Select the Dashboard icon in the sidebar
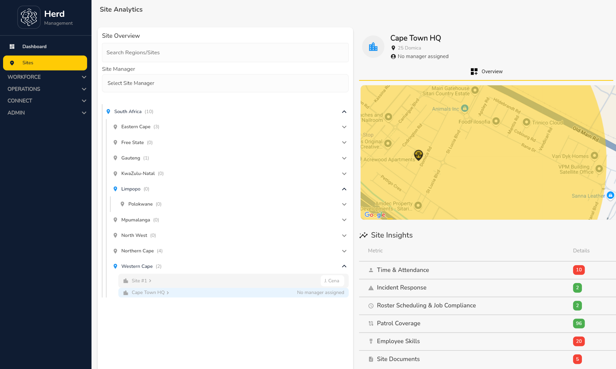Viewport: 616px width, 369px height. pos(12,46)
